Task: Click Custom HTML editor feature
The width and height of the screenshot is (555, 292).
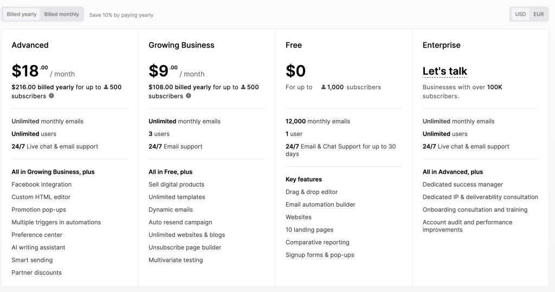Action: click(x=41, y=197)
